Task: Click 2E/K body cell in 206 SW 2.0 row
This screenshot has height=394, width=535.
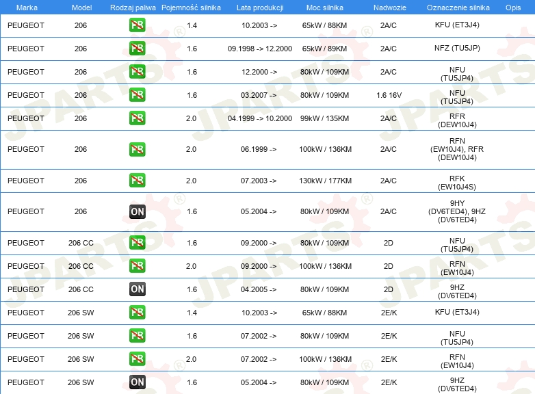Action: pyautogui.click(x=389, y=359)
